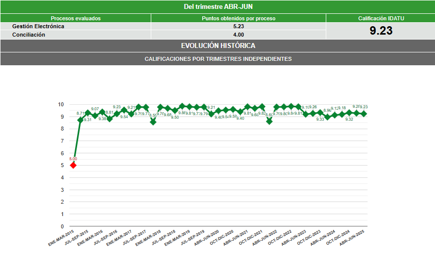Image resolution: width=435 pixels, height=264 pixels.
Task: Click the large 9.23 Calificación IDATU score
Action: click(381, 31)
